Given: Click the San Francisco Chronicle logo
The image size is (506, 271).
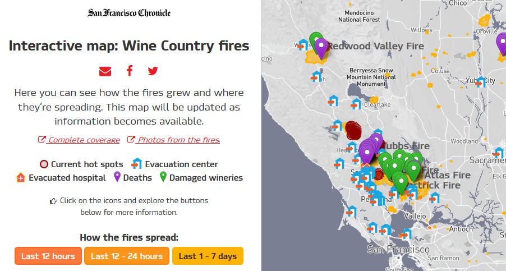Looking at the screenshot, I should (129, 12).
